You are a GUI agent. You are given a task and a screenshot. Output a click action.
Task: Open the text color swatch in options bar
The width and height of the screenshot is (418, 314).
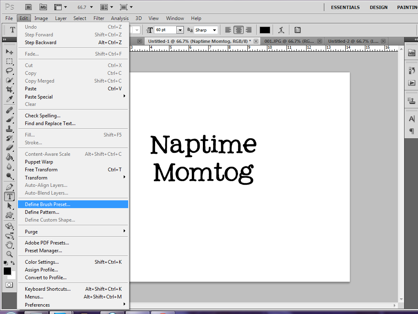coord(265,30)
